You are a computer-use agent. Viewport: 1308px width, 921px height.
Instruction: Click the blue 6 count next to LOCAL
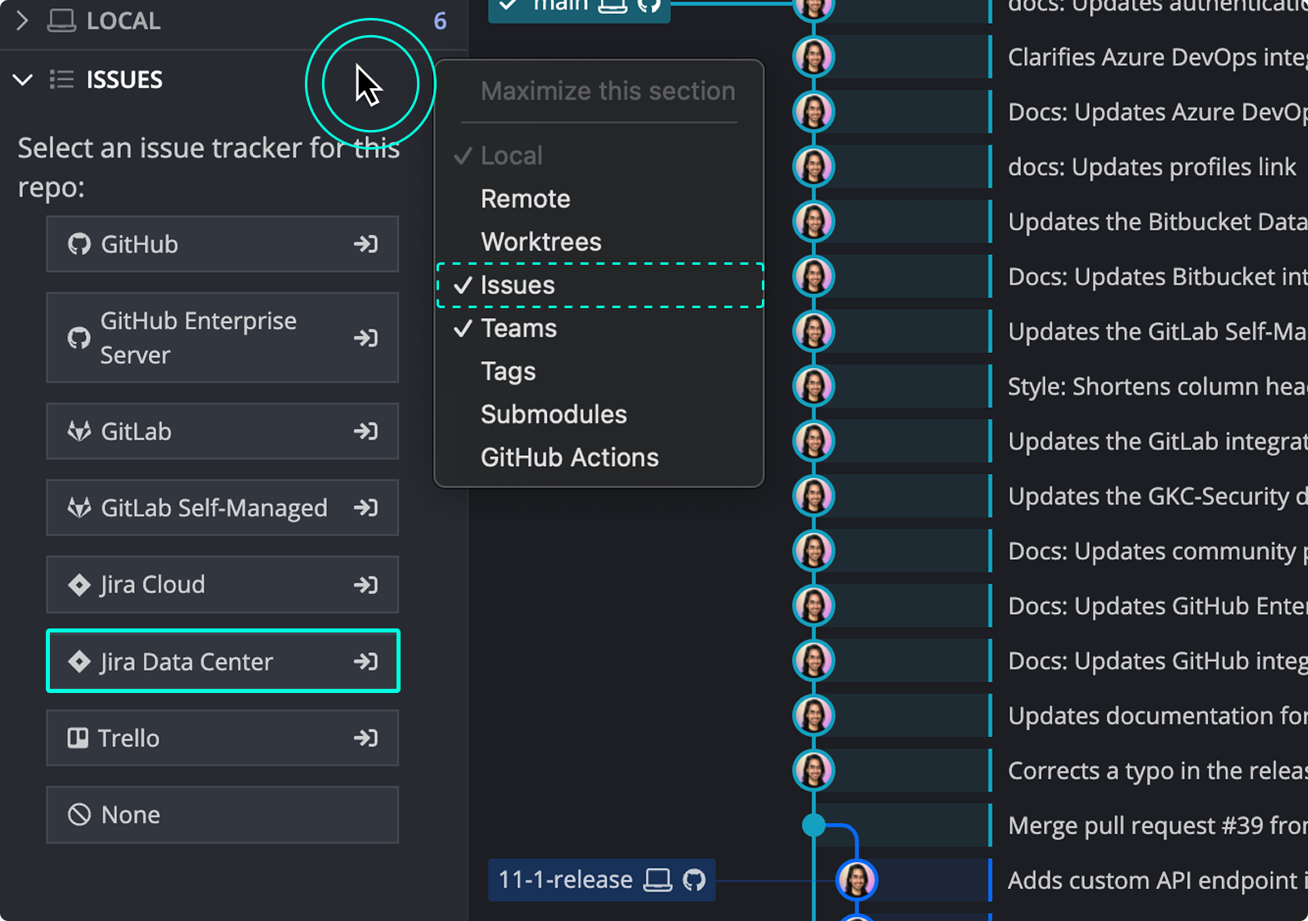click(x=440, y=20)
